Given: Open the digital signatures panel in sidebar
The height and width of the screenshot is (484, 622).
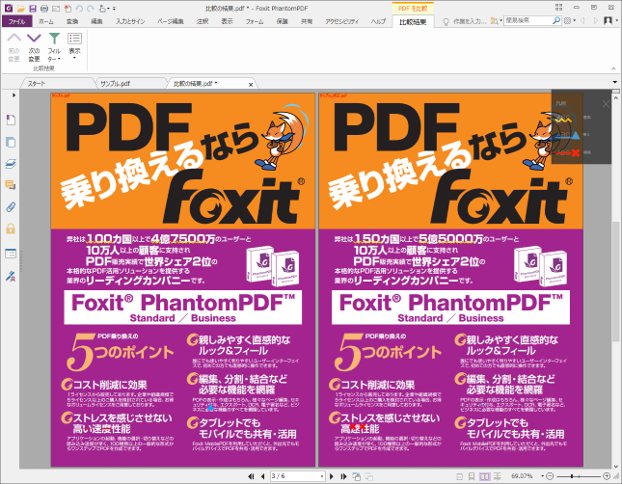Looking at the screenshot, I should click(11, 276).
